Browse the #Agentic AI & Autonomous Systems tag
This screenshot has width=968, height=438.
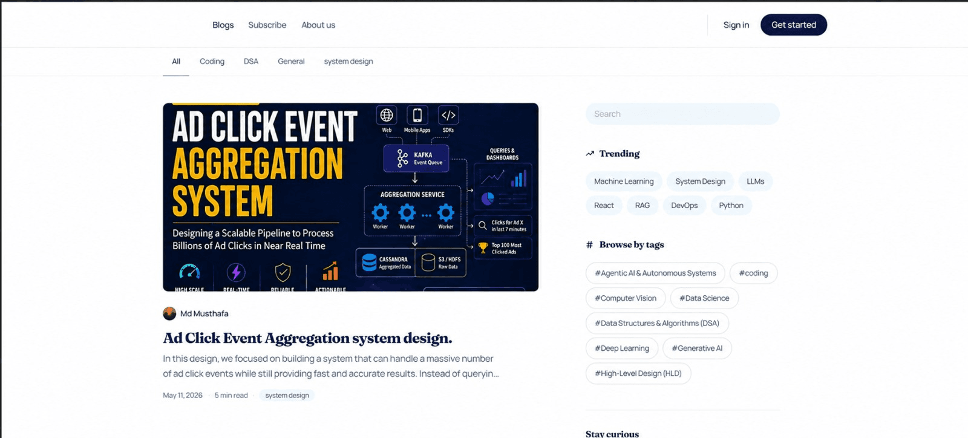655,273
